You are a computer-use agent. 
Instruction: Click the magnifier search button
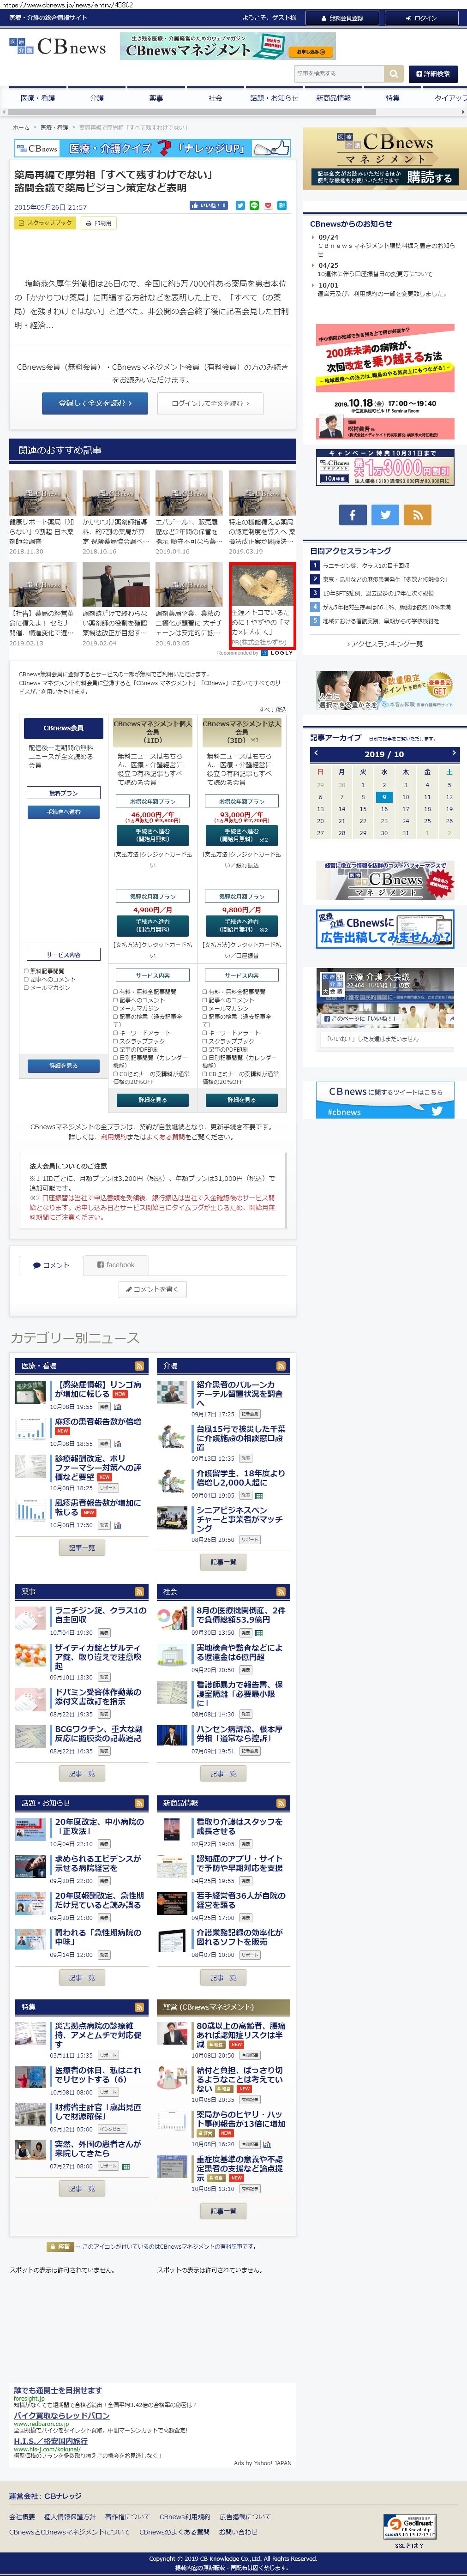point(394,74)
